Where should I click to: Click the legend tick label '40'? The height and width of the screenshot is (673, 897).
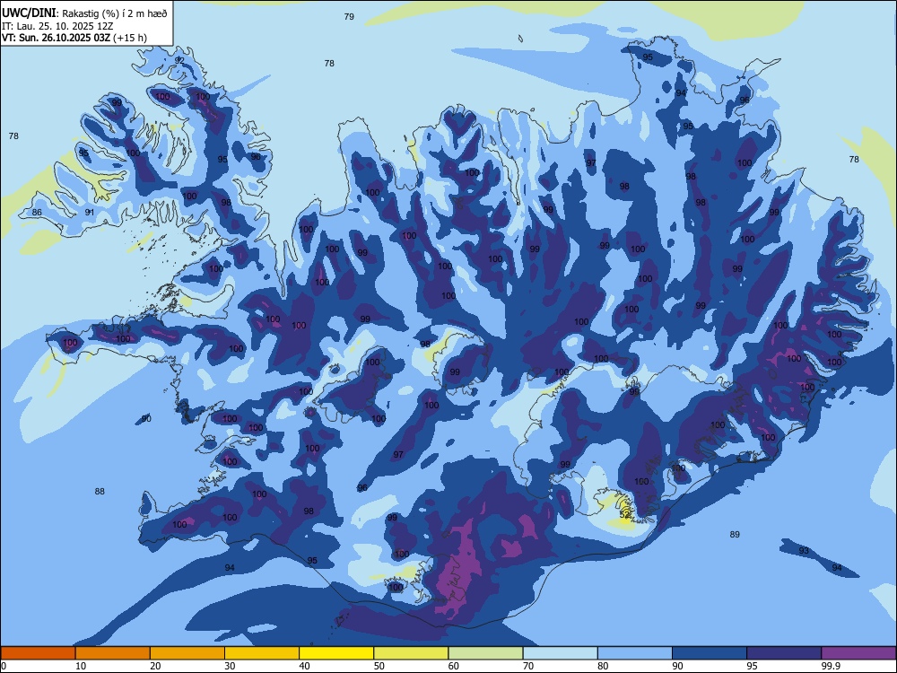click(305, 666)
